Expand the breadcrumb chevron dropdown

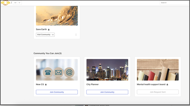point(19,3)
